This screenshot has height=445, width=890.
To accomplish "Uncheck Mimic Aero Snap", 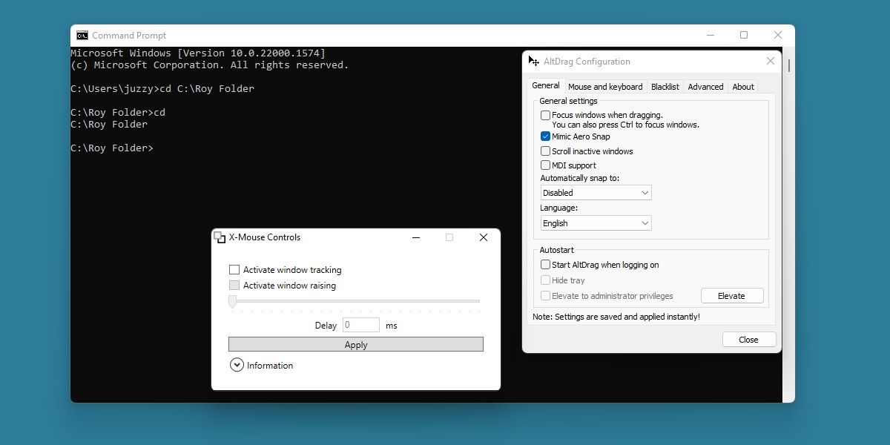I will click(546, 136).
